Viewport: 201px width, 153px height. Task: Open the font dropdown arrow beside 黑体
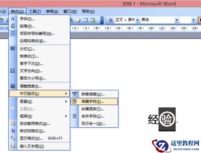[x=177, y=20]
